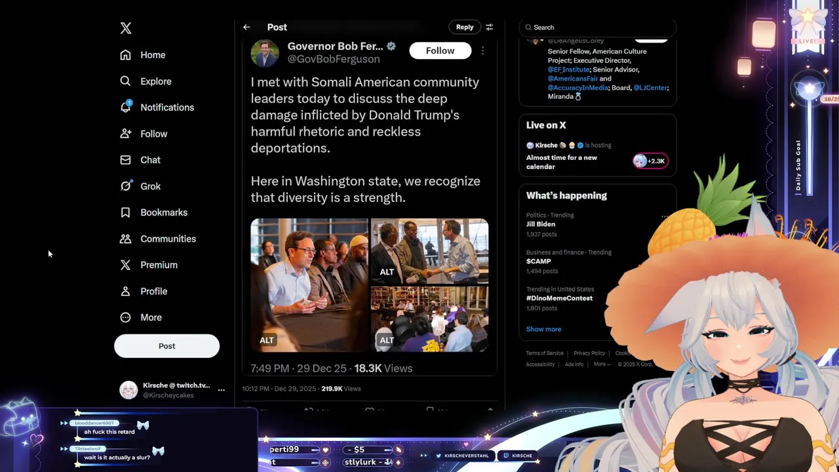Click the verified badge next to Governor Bob Ferguson
This screenshot has height=472, width=839.
point(391,46)
